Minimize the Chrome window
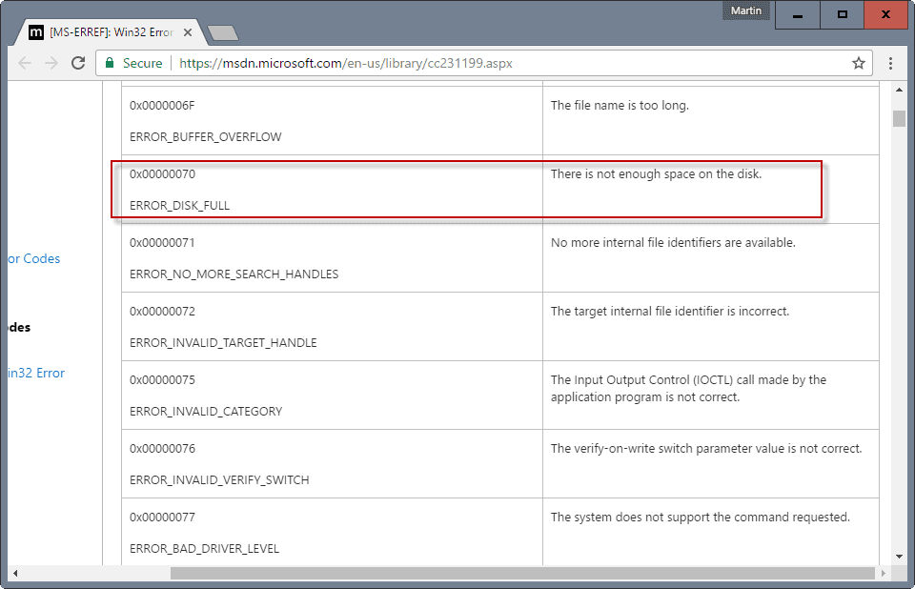Image resolution: width=915 pixels, height=589 pixels. pyautogui.click(x=798, y=14)
